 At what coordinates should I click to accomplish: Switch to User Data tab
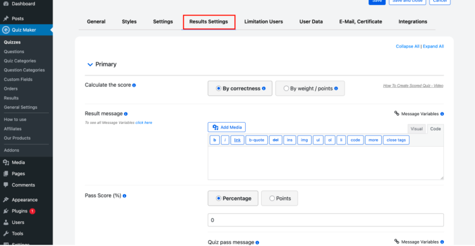click(311, 22)
